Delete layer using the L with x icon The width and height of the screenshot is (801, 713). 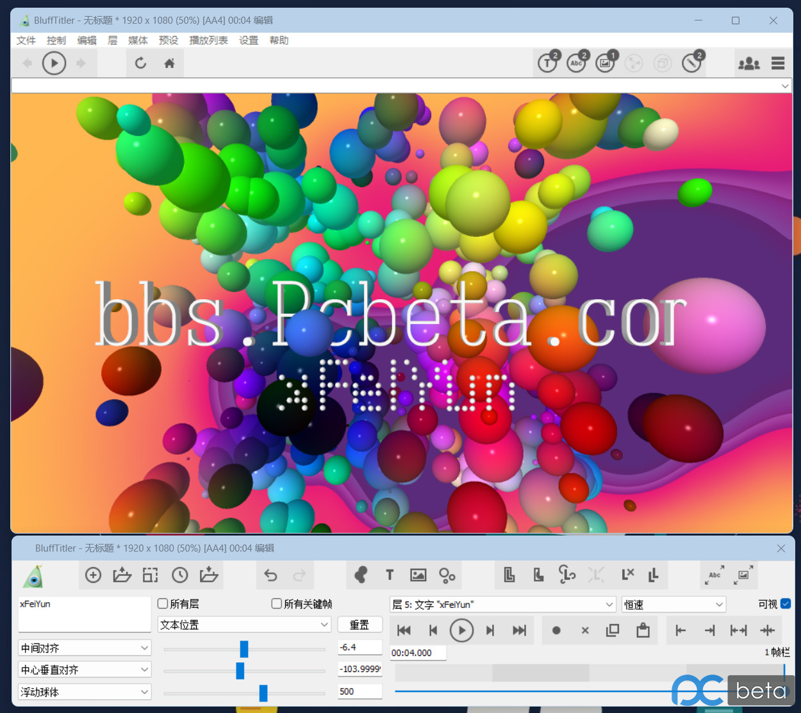[627, 575]
